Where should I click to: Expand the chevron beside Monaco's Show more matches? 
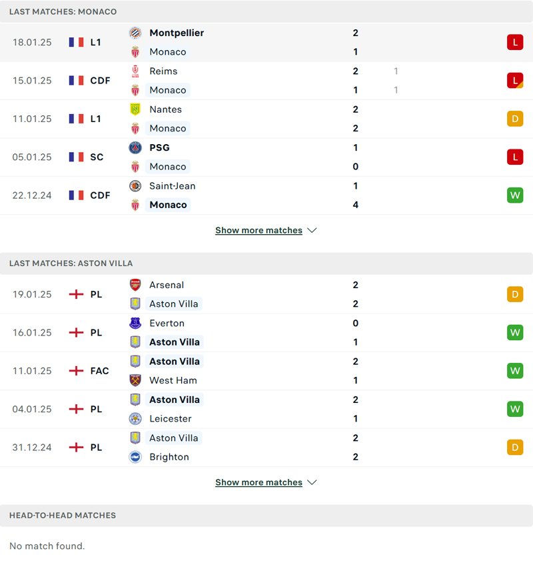point(312,230)
